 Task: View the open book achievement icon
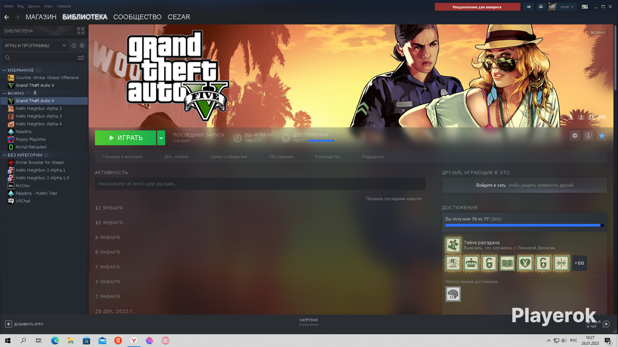coord(507,263)
